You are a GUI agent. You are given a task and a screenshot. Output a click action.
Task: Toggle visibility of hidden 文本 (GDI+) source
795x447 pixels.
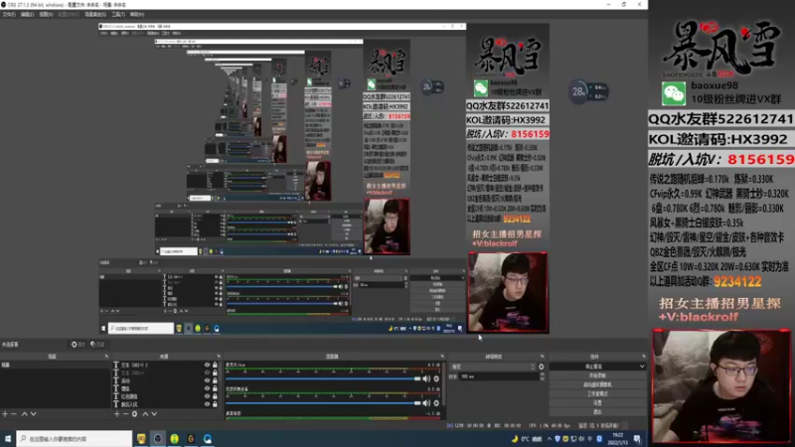[207, 372]
